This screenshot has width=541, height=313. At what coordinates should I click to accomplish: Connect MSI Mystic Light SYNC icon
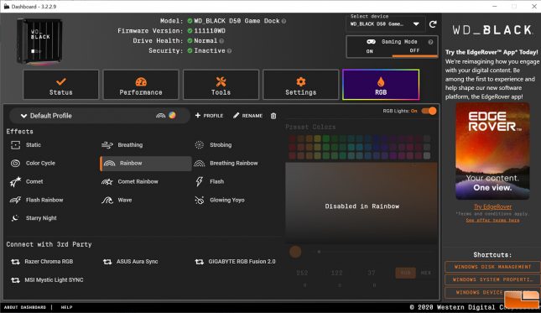click(15, 280)
